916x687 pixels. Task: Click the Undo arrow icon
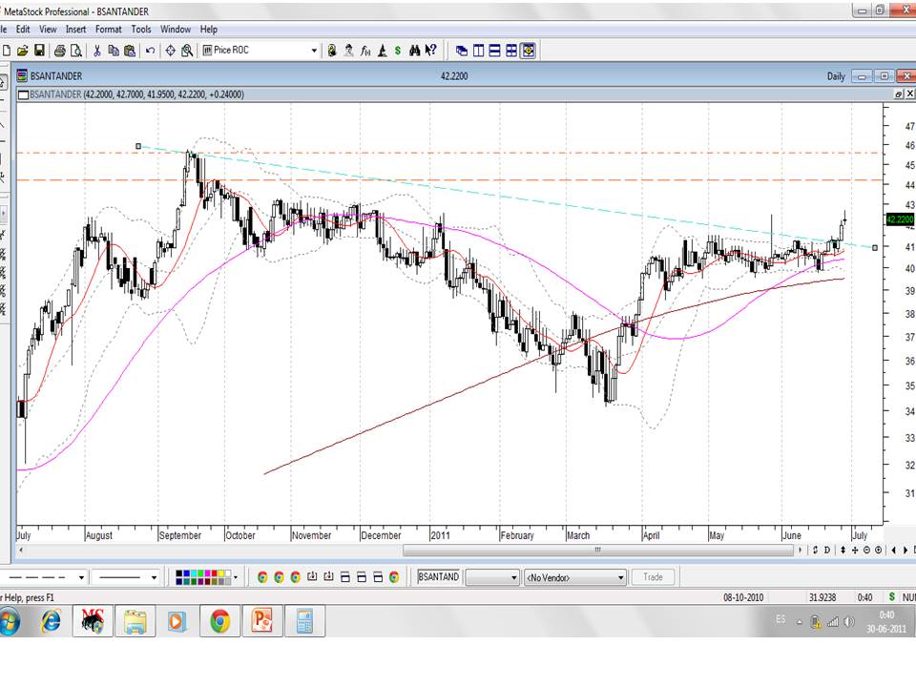click(x=151, y=51)
